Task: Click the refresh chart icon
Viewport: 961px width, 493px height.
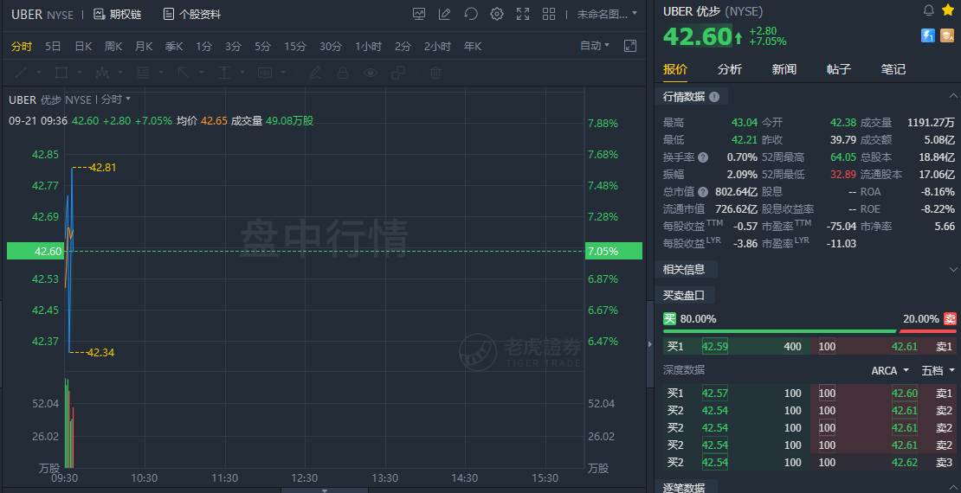Action: tap(471, 14)
